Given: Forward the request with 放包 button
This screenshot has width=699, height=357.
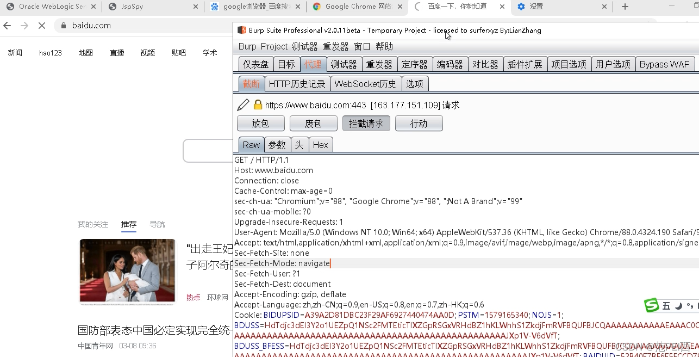Looking at the screenshot, I should (x=261, y=124).
